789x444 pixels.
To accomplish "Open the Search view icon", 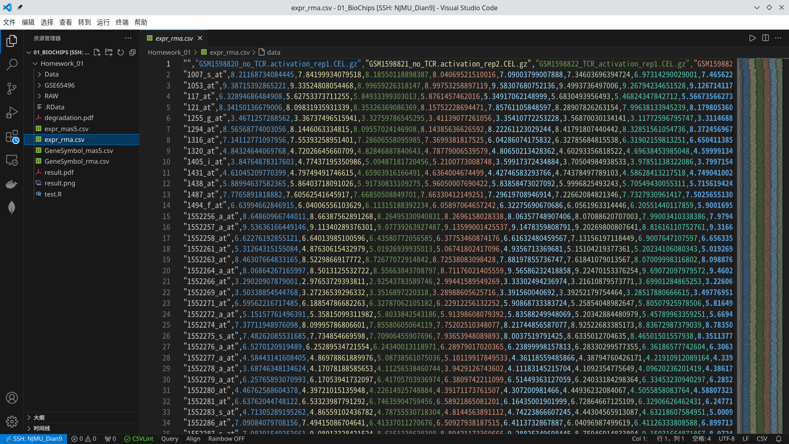I will click(12, 65).
